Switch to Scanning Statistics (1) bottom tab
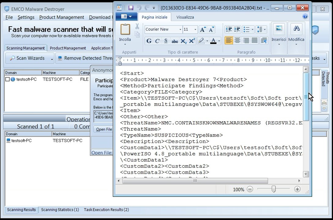 [x=60, y=210]
